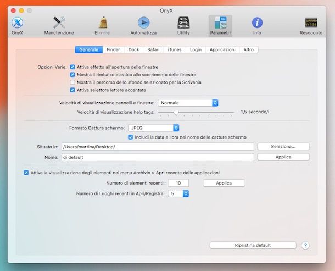
Task: Click the Nome text field
Action: pos(158,157)
